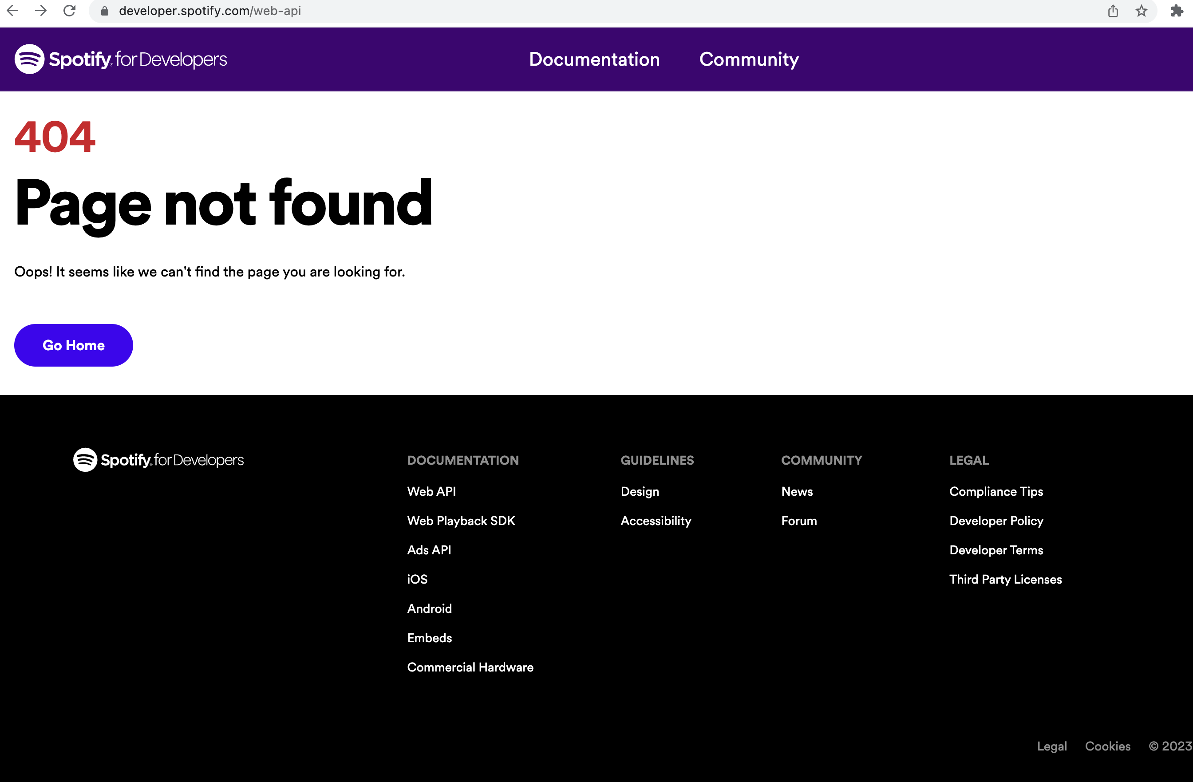The width and height of the screenshot is (1193, 782).
Task: Navigate back using the browser arrow
Action: tap(12, 11)
